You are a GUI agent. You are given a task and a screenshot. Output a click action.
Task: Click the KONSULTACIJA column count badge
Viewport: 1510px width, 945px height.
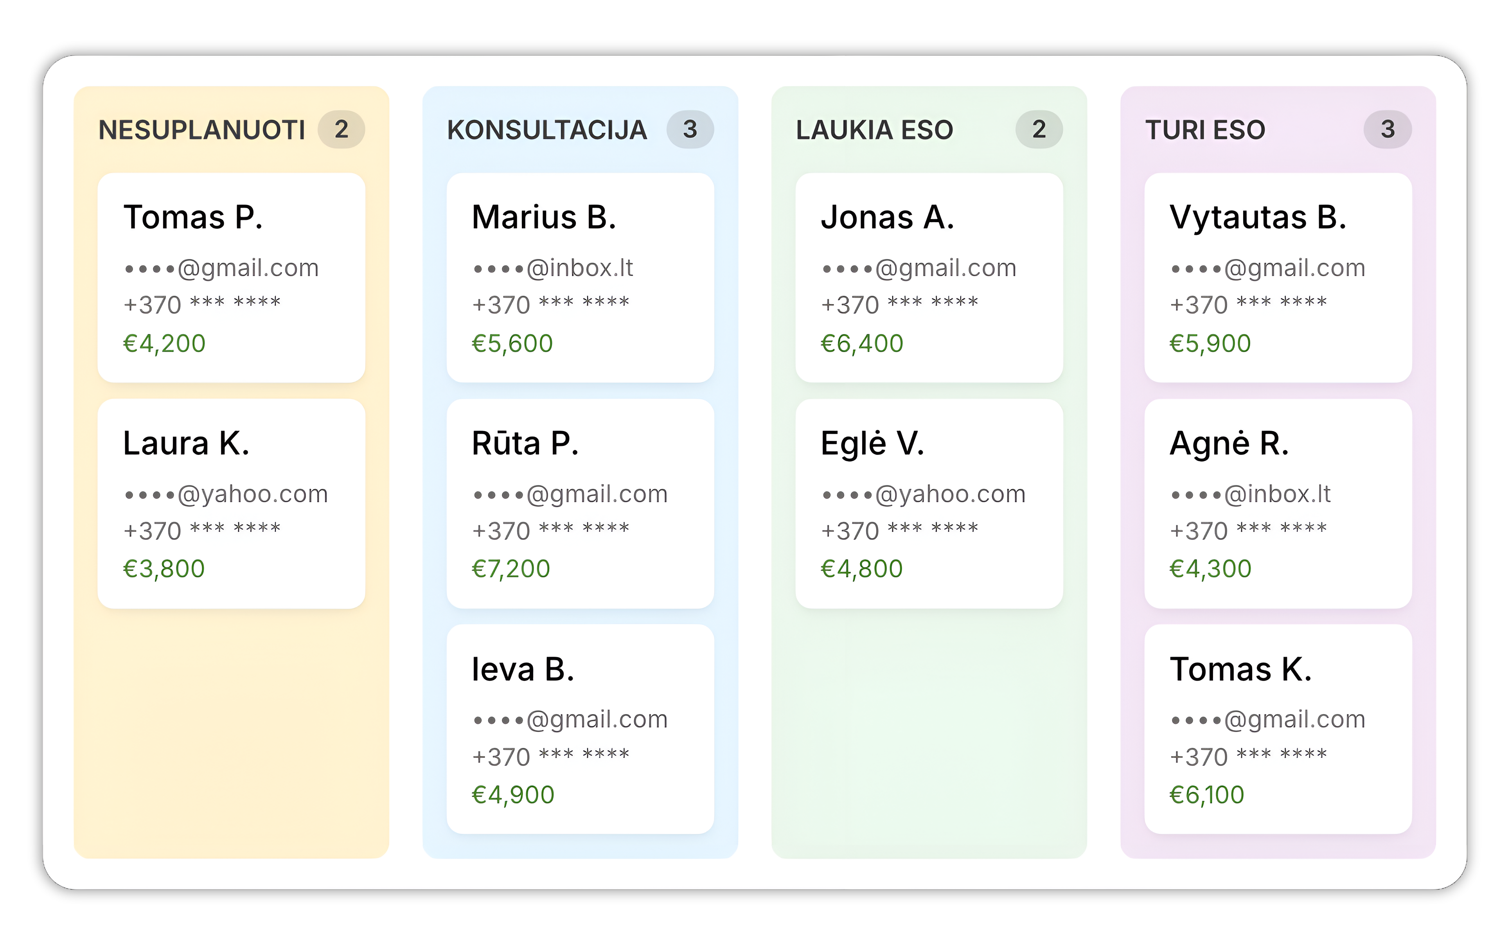click(x=690, y=129)
